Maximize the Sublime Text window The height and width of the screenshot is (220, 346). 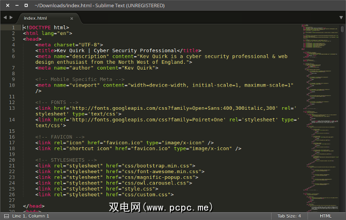[25, 5]
